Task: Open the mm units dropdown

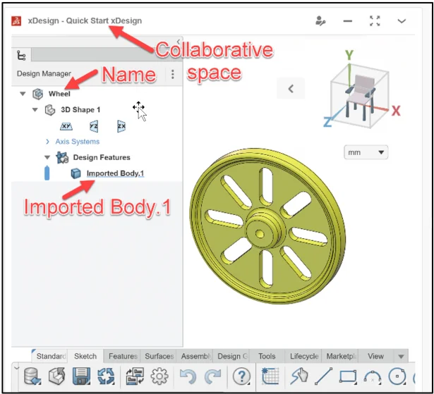Action: coord(366,152)
